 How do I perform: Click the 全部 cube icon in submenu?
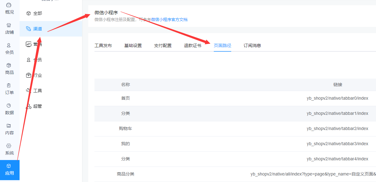[x=29, y=13]
